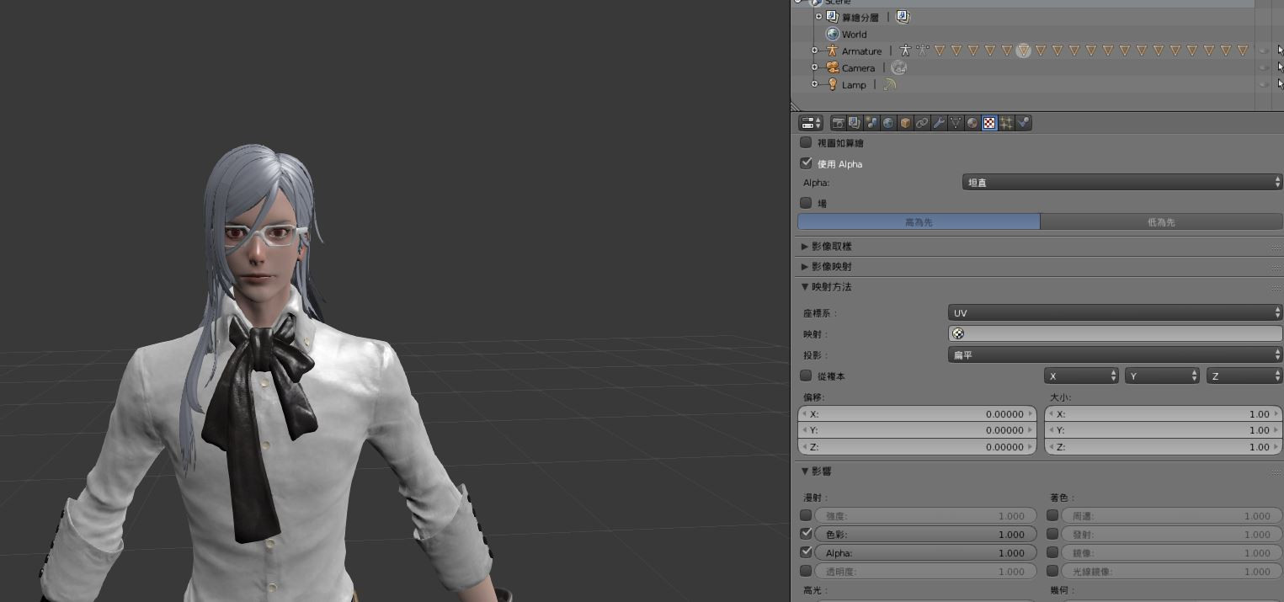Toggle visibility eye for Camera
The image size is (1284, 602).
pyautogui.click(x=1264, y=68)
